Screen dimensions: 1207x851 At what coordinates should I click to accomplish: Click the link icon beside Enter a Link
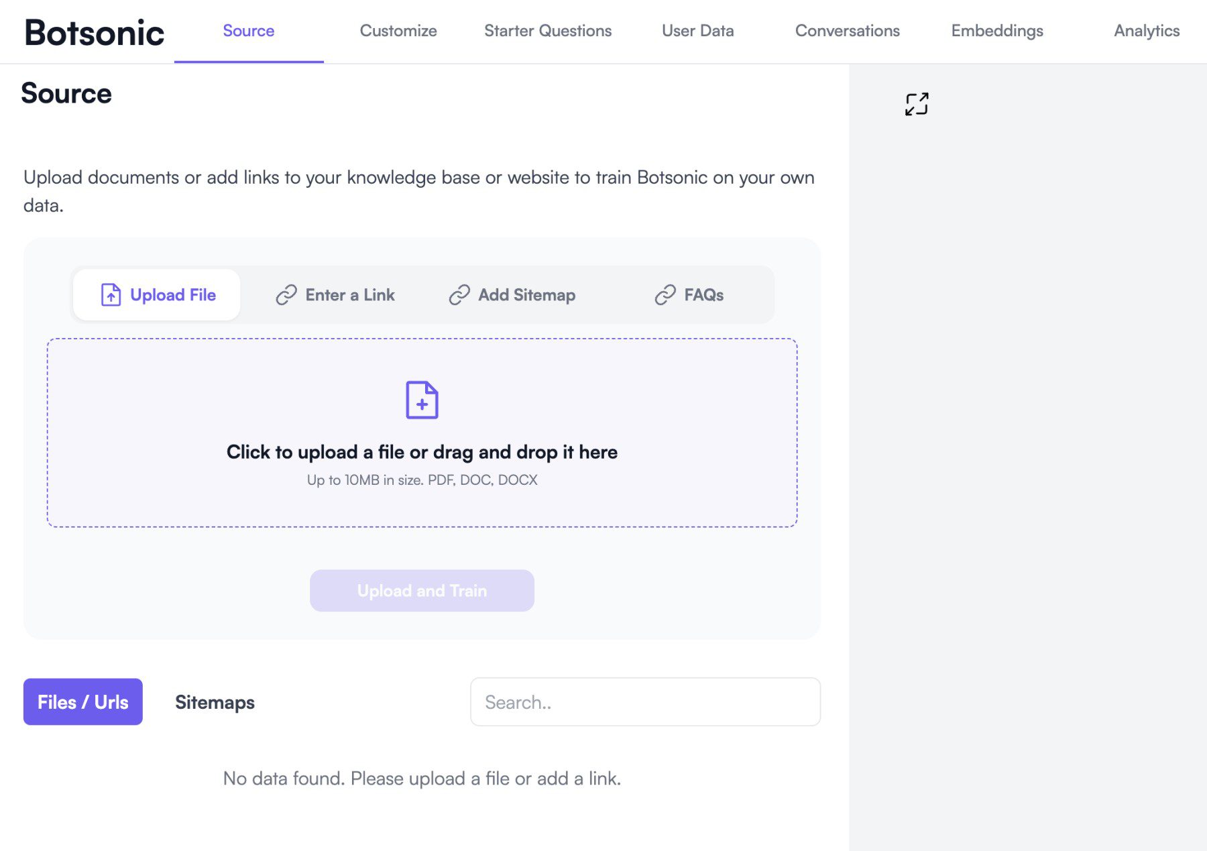click(x=286, y=294)
